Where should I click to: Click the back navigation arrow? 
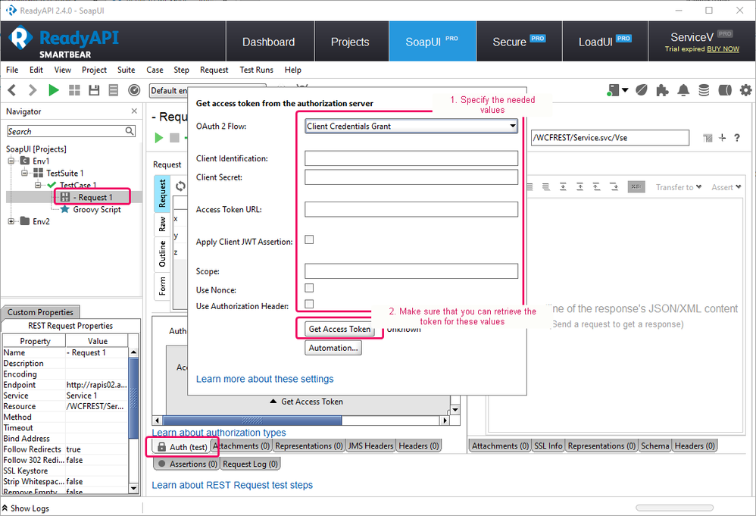[x=12, y=90]
